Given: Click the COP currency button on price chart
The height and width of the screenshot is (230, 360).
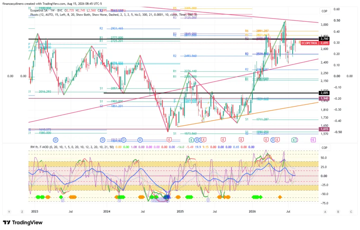Looking at the screenshot, I should pyautogui.click(x=324, y=11).
